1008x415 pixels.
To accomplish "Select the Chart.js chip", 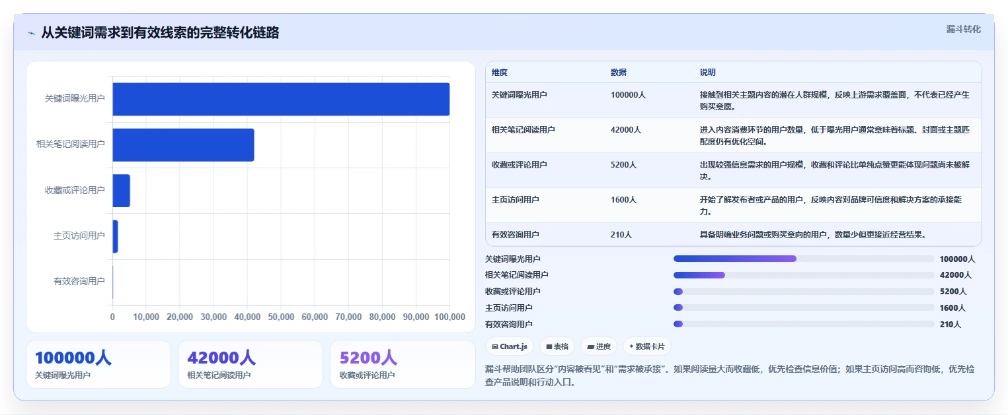I will pyautogui.click(x=510, y=346).
